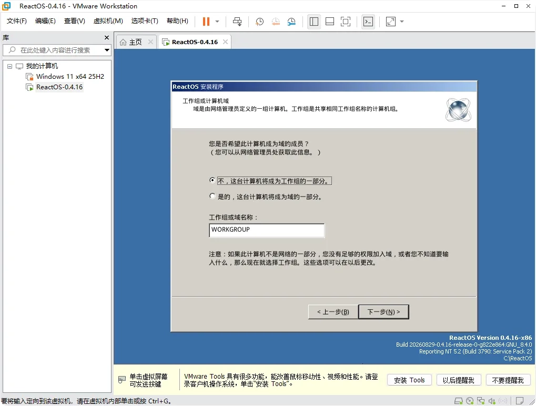The height and width of the screenshot is (406, 536).
Task: Click the C:\ReactOS path text
Action: pos(518,358)
